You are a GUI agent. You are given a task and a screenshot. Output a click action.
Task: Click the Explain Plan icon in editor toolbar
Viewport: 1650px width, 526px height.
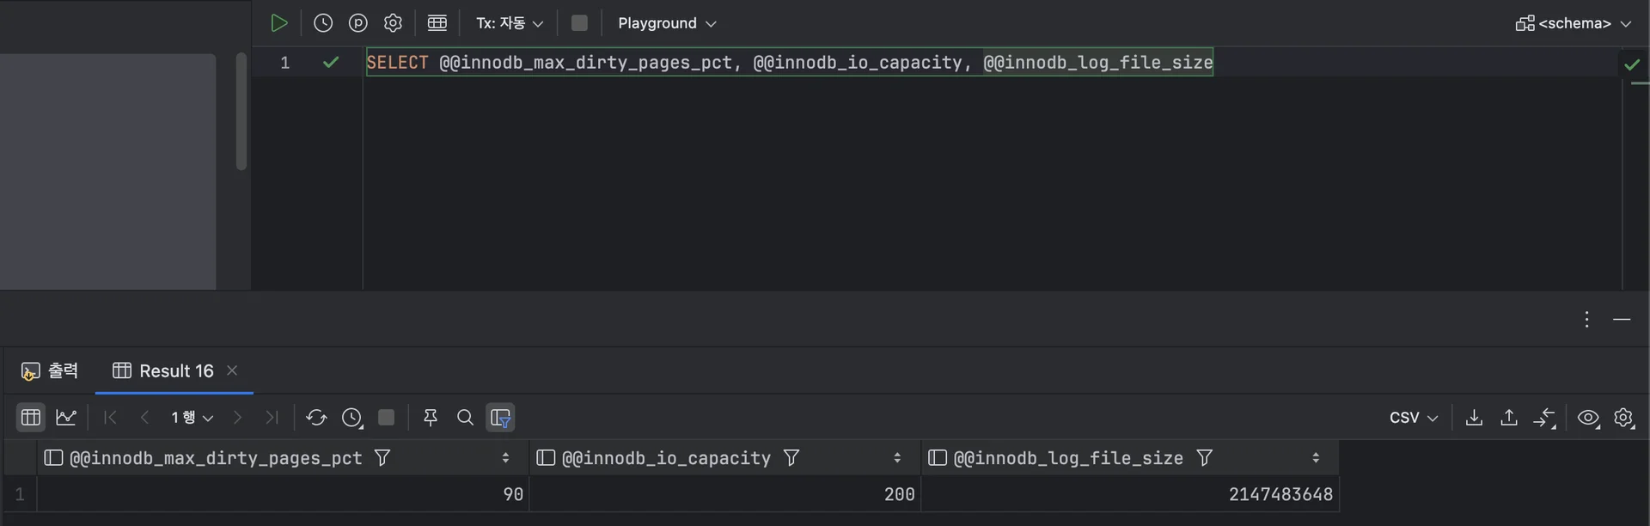click(x=358, y=23)
